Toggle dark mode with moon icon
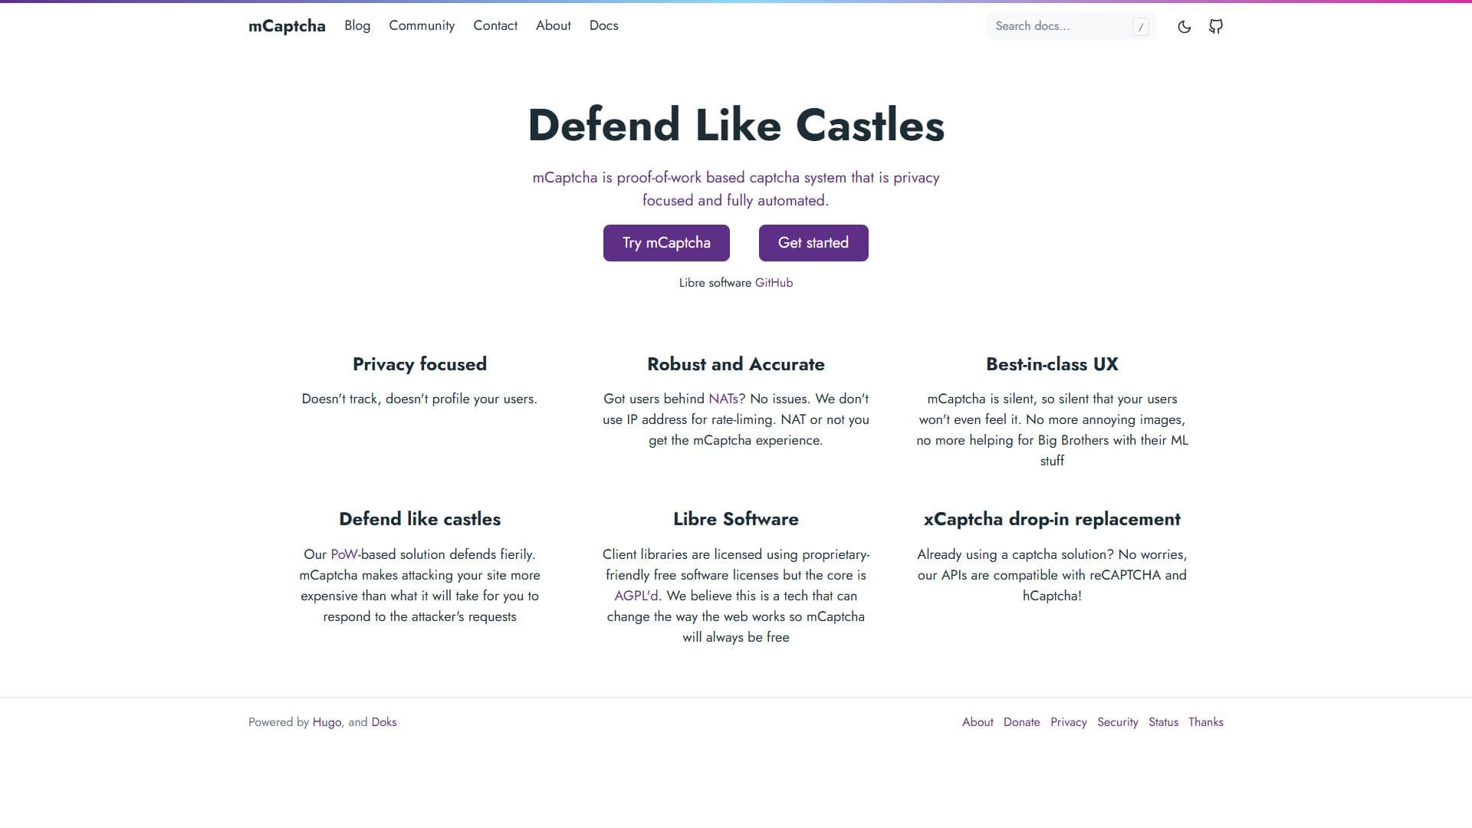1472x828 pixels. pos(1184,27)
